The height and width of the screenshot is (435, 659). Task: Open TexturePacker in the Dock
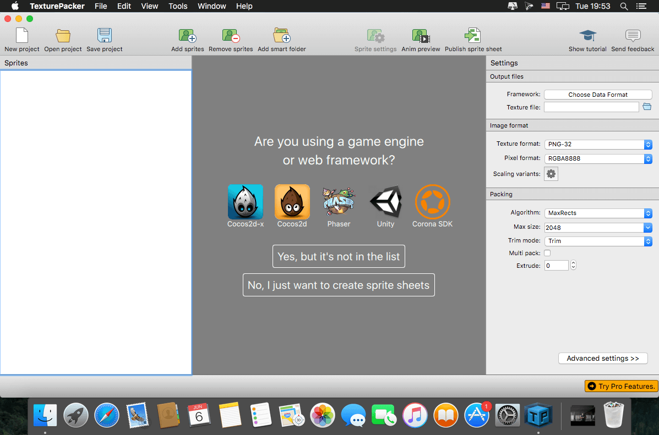[x=538, y=415]
